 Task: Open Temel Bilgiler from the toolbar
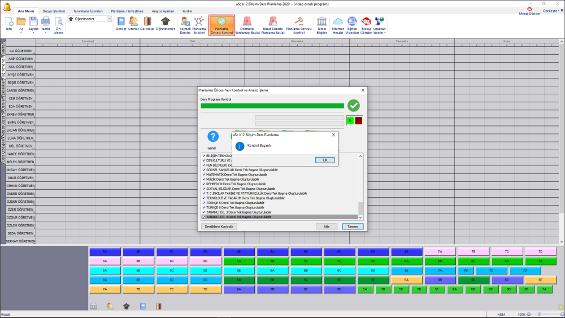tap(321, 25)
